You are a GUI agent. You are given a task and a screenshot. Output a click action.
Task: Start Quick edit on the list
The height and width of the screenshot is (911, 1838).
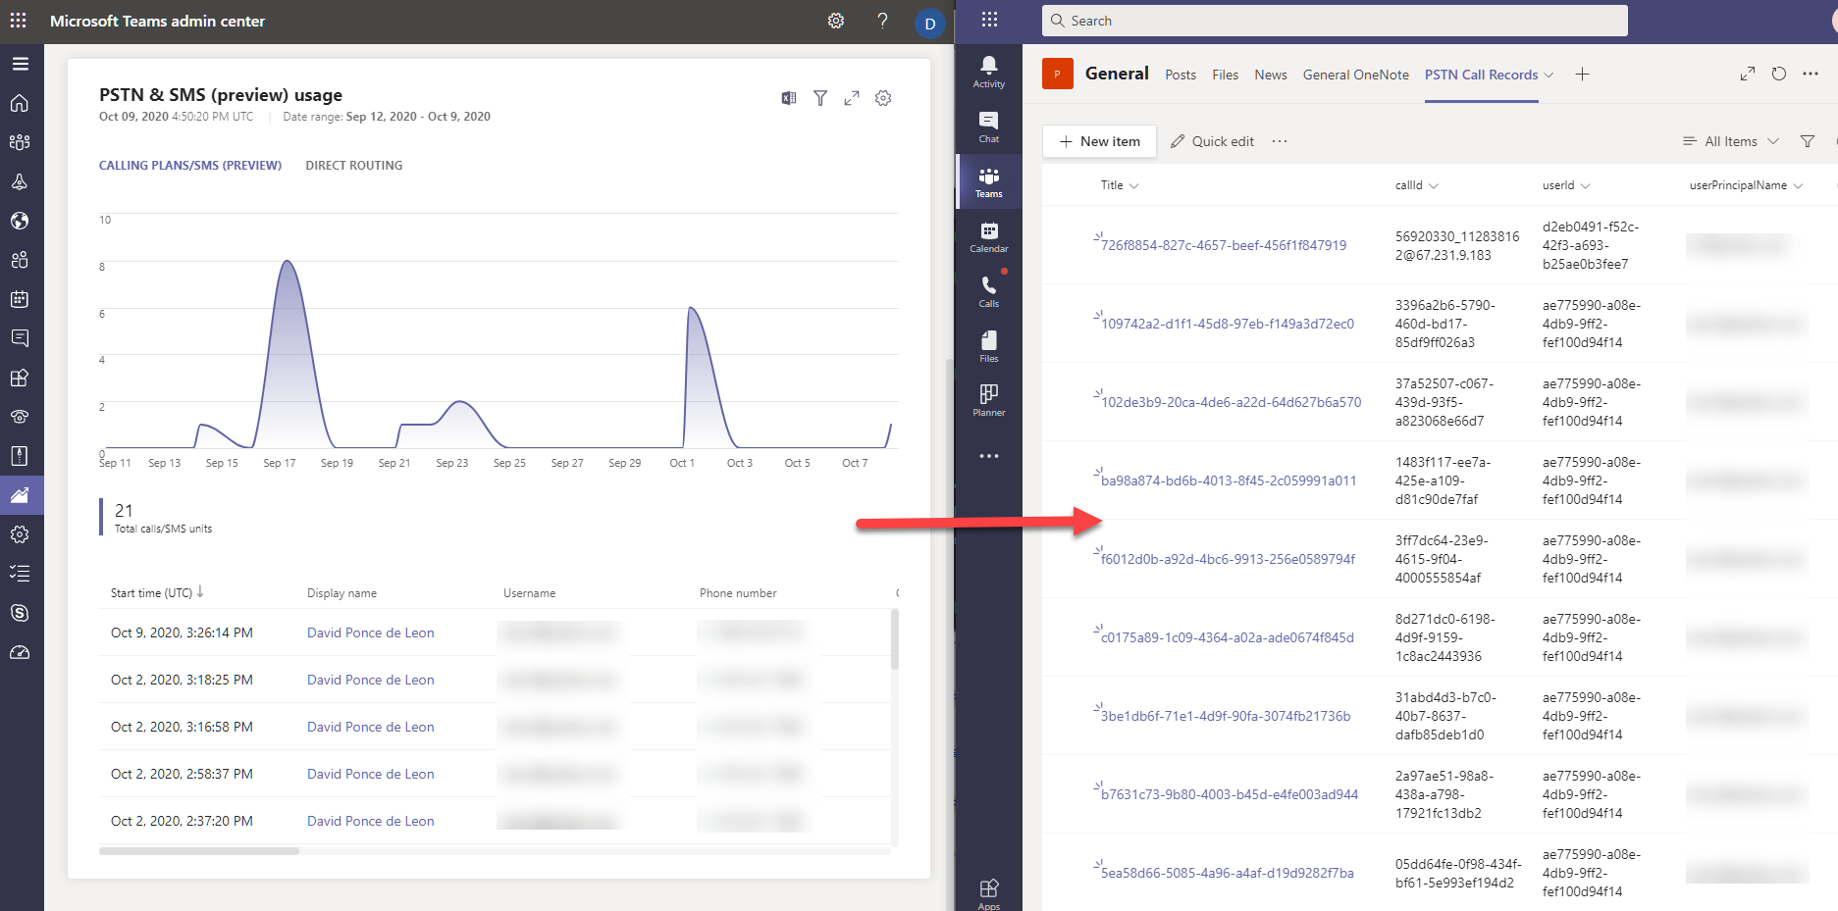(x=1212, y=140)
